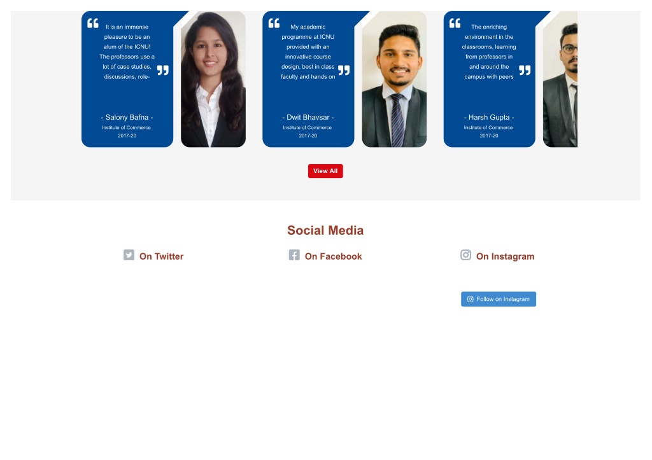
Task: Click the Follow on Instagram button
Action: 499,299
